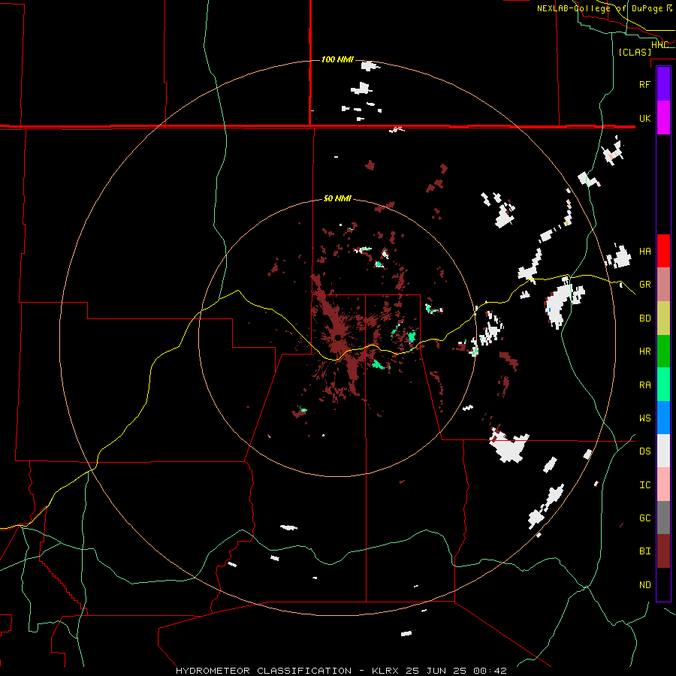
Task: Click the HA red legend swatch
Action: click(663, 251)
